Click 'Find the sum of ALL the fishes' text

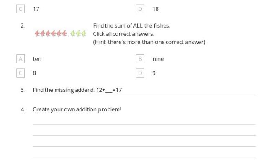tap(131, 26)
